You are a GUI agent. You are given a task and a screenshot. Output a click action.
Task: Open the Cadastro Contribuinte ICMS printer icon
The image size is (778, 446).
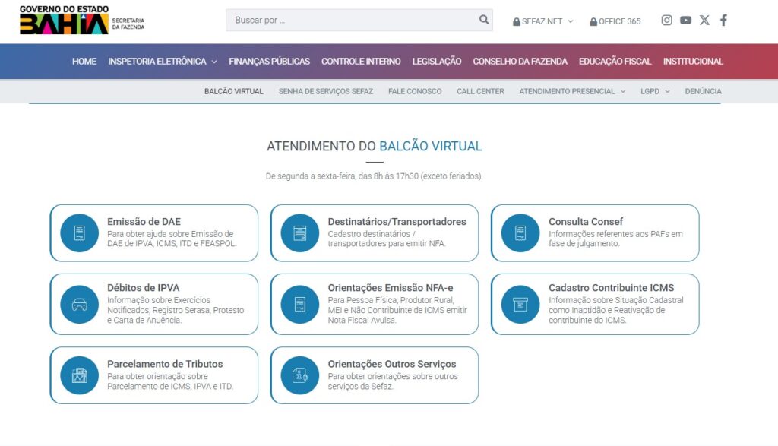coord(519,305)
